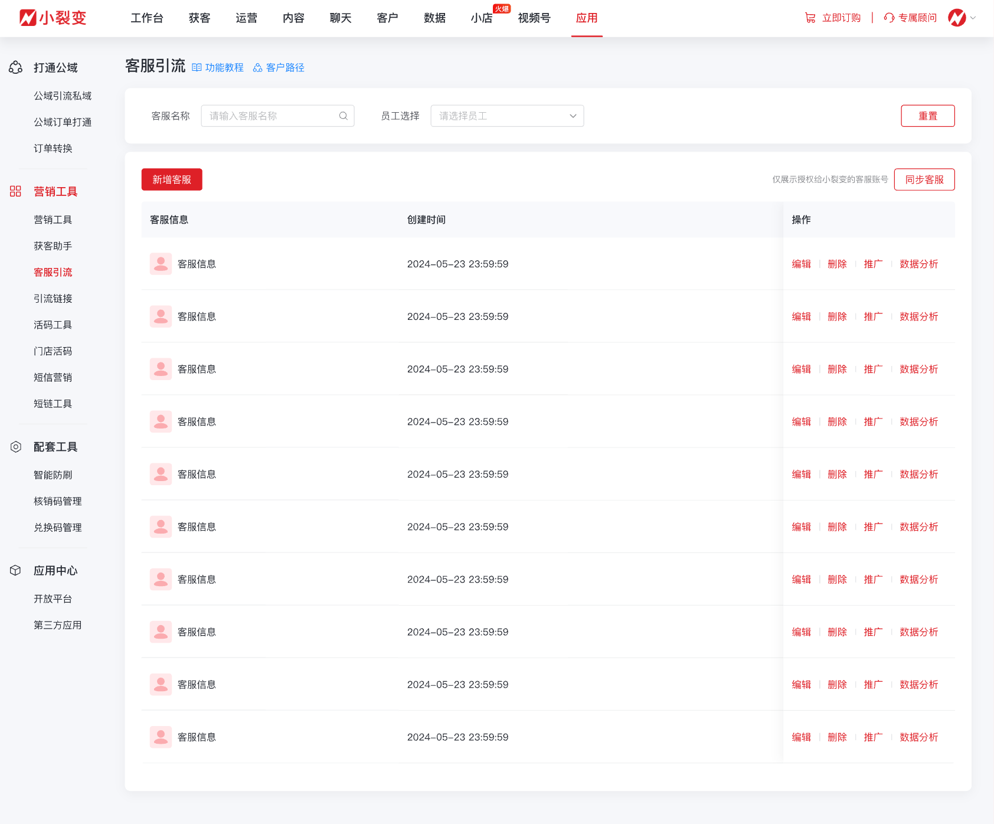The height and width of the screenshot is (824, 994).
Task: Click 数据分析 link in the first row
Action: pyautogui.click(x=918, y=264)
